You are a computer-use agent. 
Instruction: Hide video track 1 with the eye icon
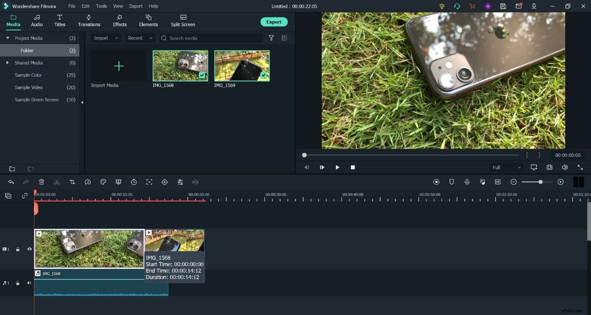pyautogui.click(x=29, y=249)
